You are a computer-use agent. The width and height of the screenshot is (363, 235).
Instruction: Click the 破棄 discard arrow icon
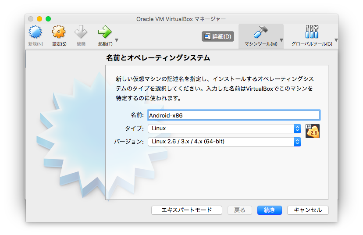pyautogui.click(x=81, y=32)
